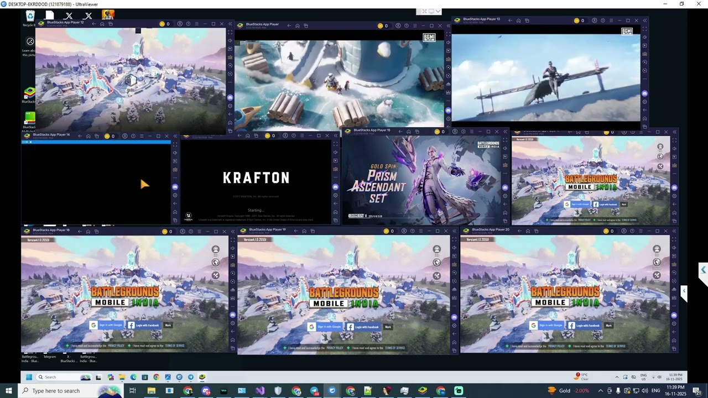Click the remote desktop taskbar Search box

point(64,377)
